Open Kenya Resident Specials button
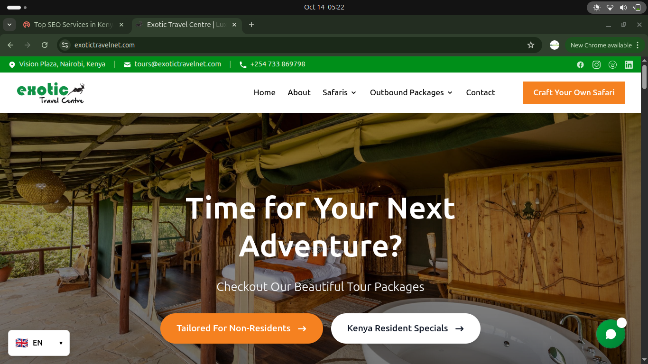 (x=406, y=328)
